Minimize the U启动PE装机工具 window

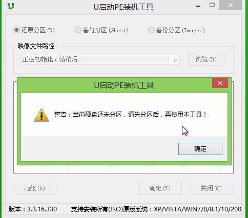(x=198, y=6)
